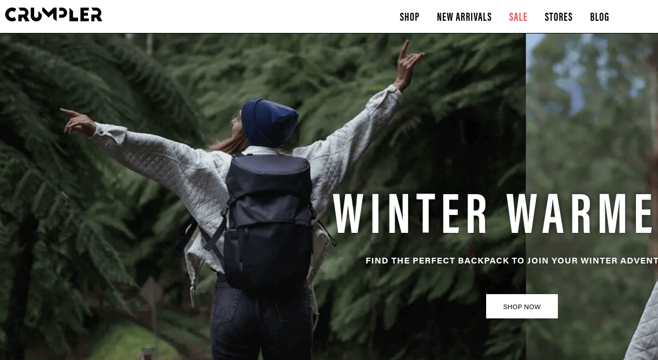This screenshot has height=360, width=658.
Task: Open the SHOP menu
Action: click(x=409, y=17)
